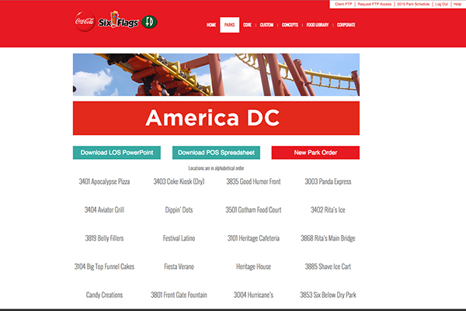Download the POS Spreadsheet

coord(216,153)
